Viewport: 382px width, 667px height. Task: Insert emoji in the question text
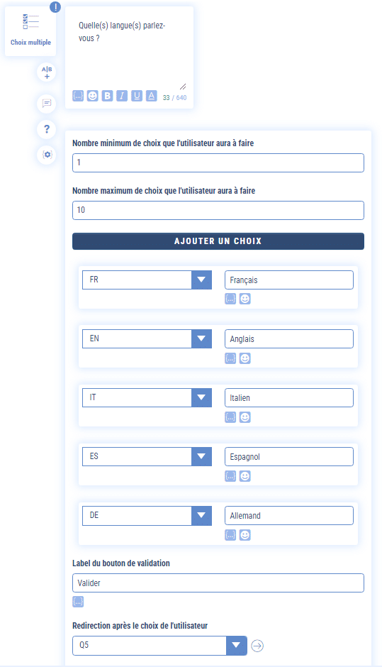(93, 96)
